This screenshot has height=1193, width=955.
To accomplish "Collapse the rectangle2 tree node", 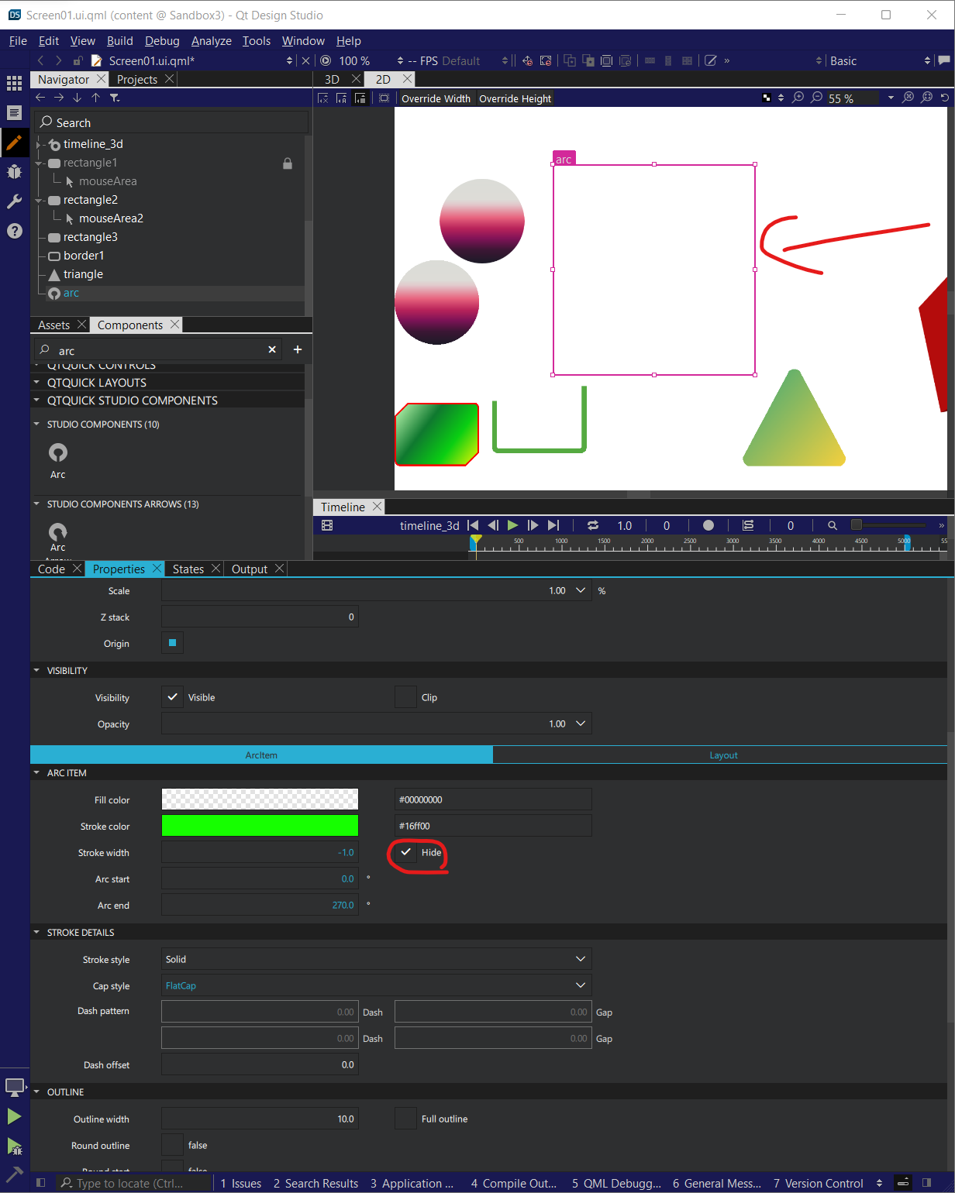I will tap(39, 201).
